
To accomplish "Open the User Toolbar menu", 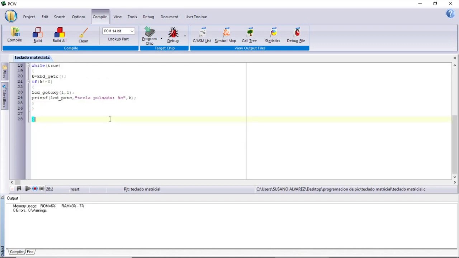I will [x=196, y=17].
